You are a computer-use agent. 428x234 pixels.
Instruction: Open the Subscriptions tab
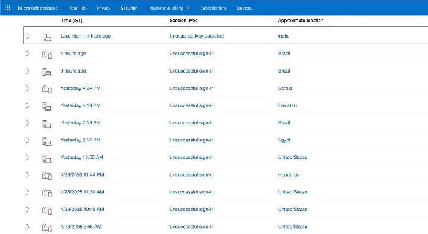(213, 8)
